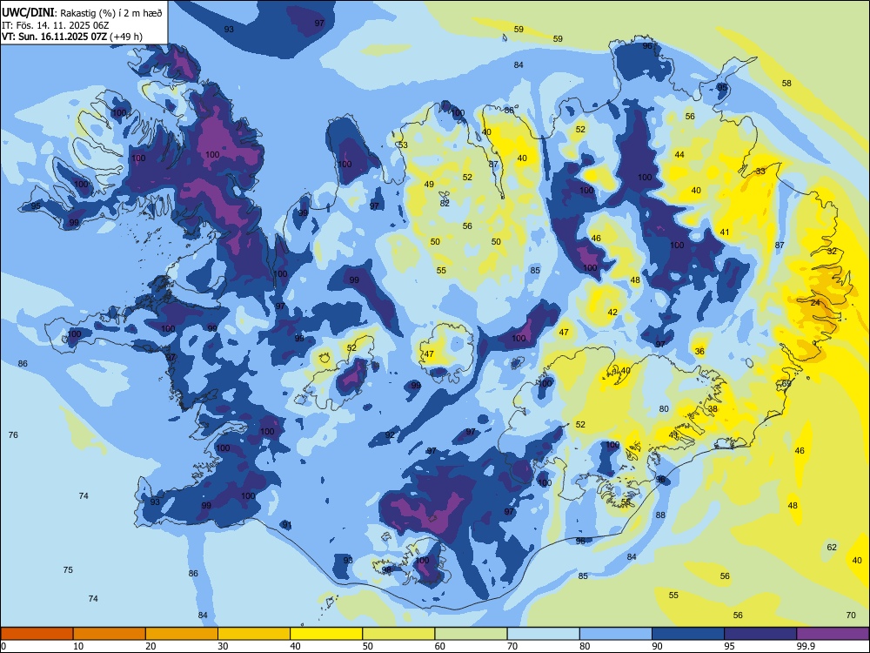The image size is (870, 653).
Task: Click the humidity value '76' on the map
Action: pos(13,434)
